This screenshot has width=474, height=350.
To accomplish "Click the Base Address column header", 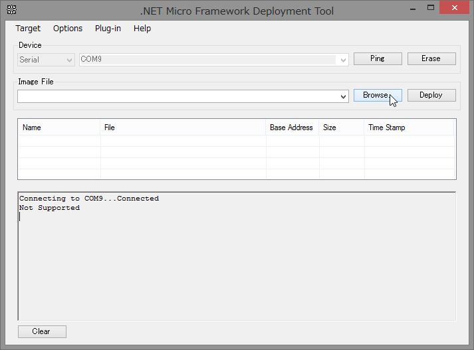I will [293, 128].
